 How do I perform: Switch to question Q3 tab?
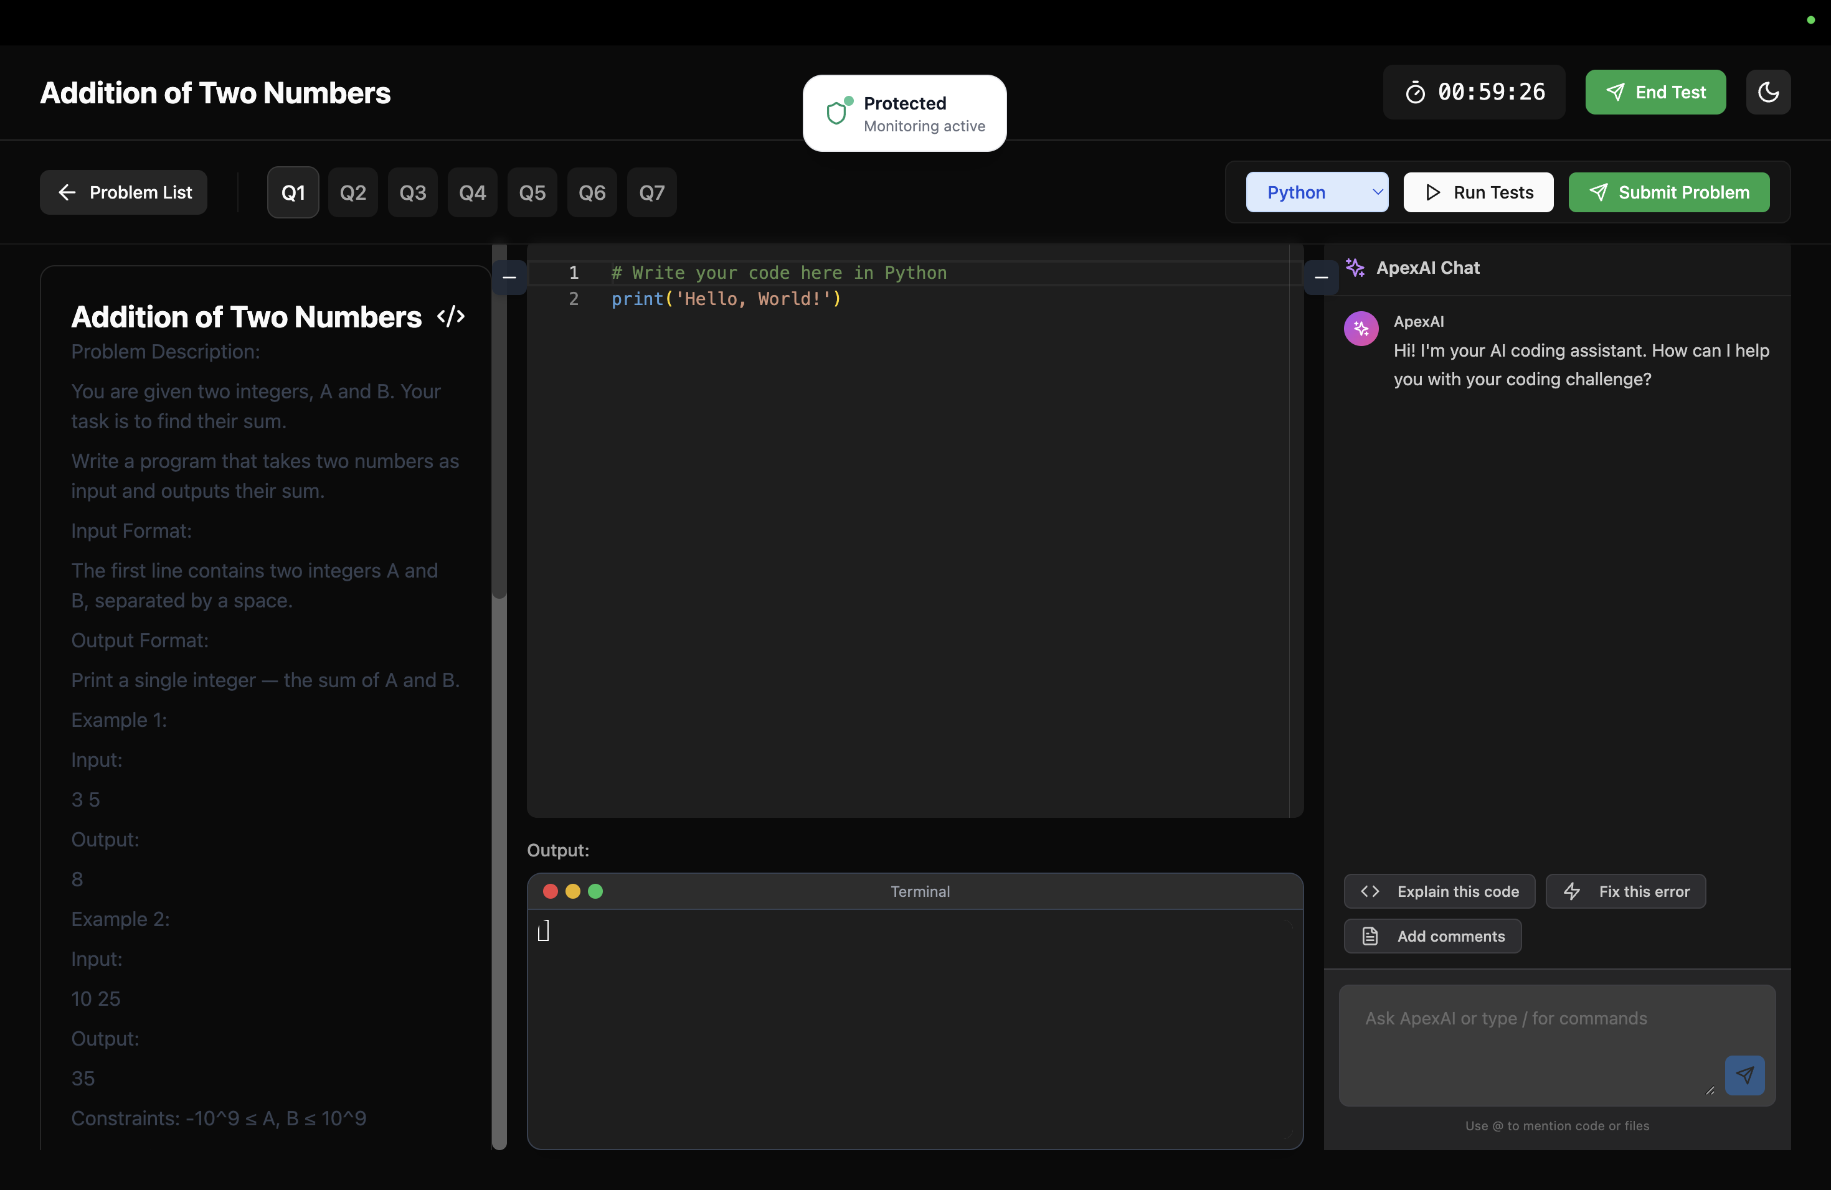tap(412, 192)
